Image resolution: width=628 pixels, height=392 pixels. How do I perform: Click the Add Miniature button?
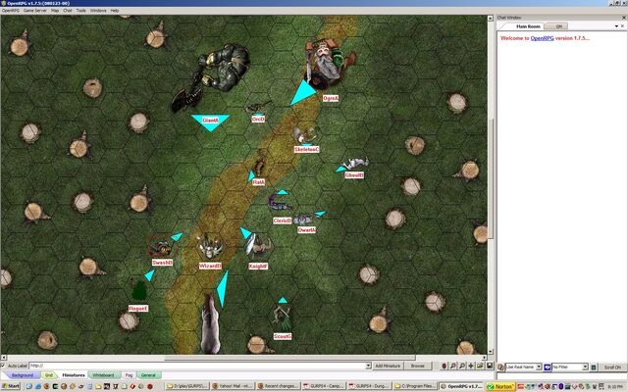[x=388, y=366]
